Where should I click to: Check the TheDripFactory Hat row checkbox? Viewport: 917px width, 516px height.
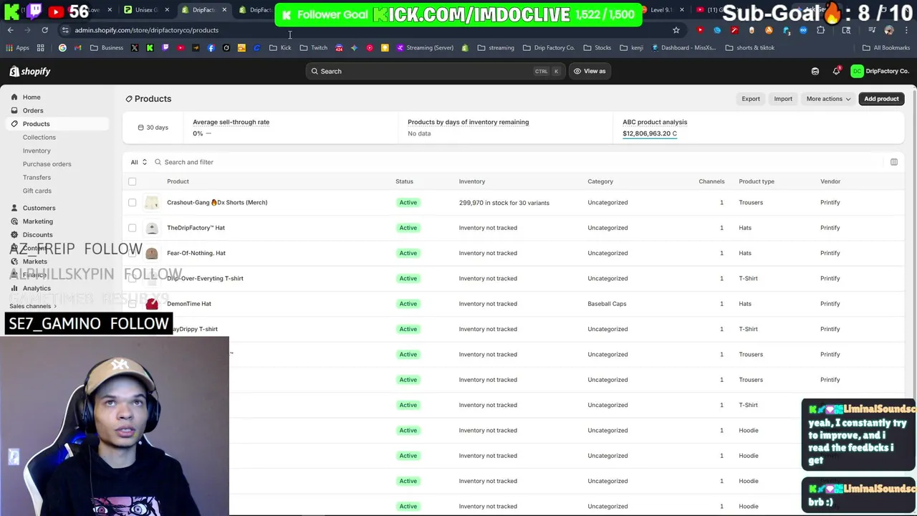(x=132, y=228)
